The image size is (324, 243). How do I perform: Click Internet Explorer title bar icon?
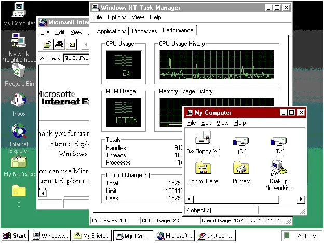click(43, 22)
